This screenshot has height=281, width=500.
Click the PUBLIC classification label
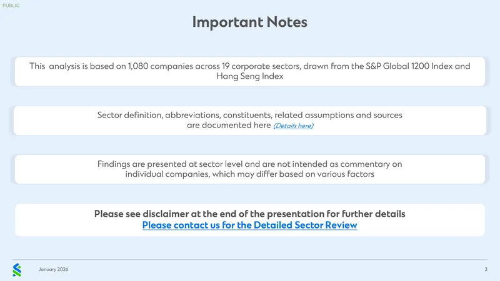(x=11, y=6)
